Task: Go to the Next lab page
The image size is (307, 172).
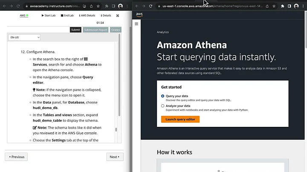Action: pos(115,157)
